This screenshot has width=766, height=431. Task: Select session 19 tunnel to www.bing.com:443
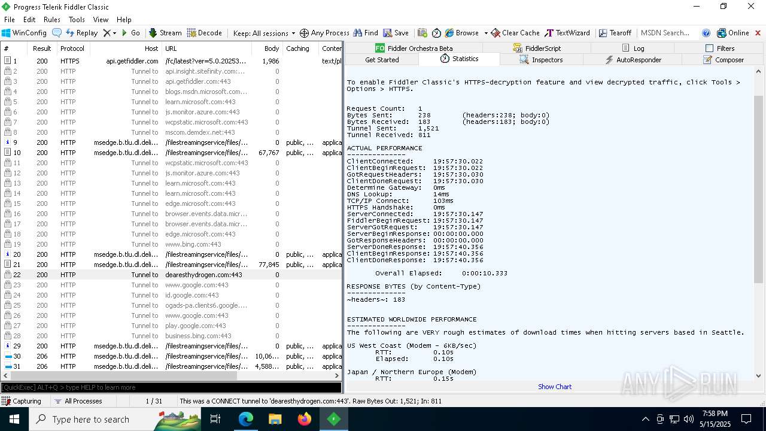[171, 244]
